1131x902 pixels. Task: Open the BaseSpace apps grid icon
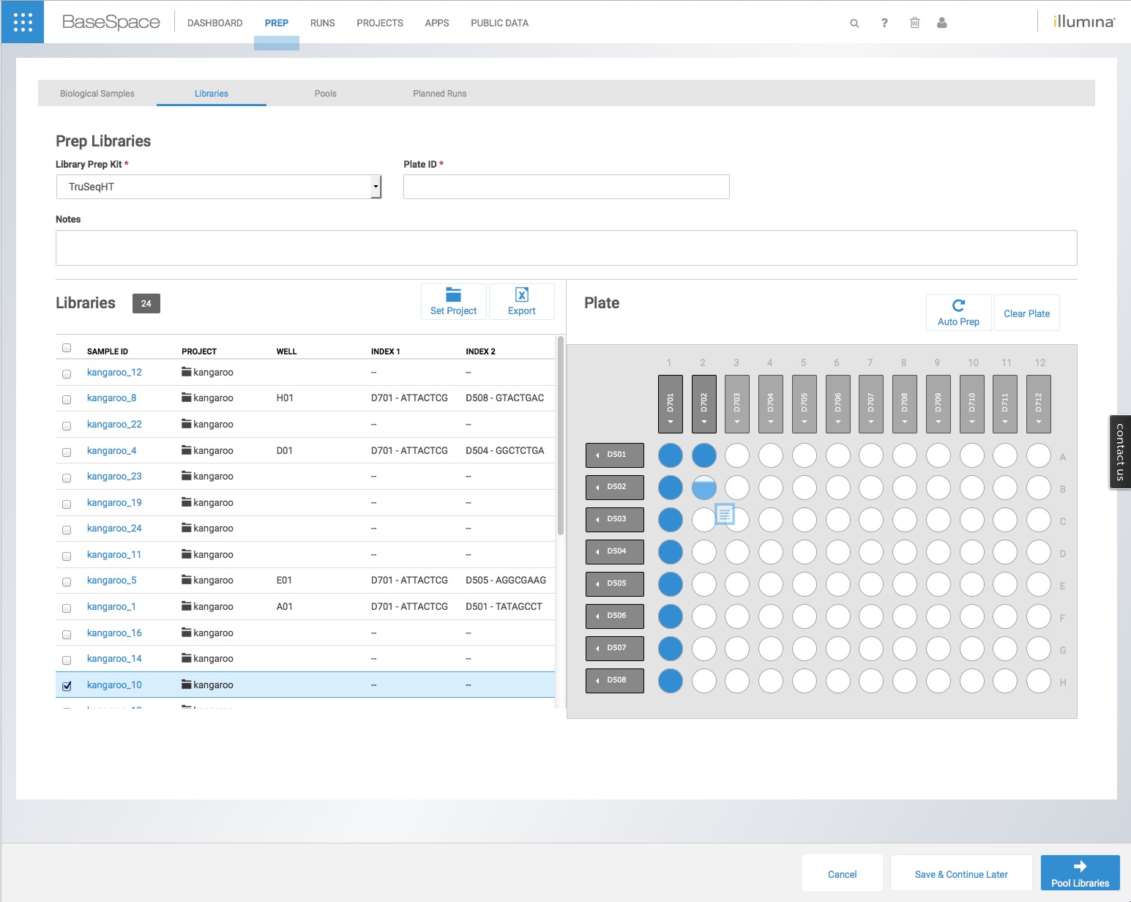coord(23,22)
